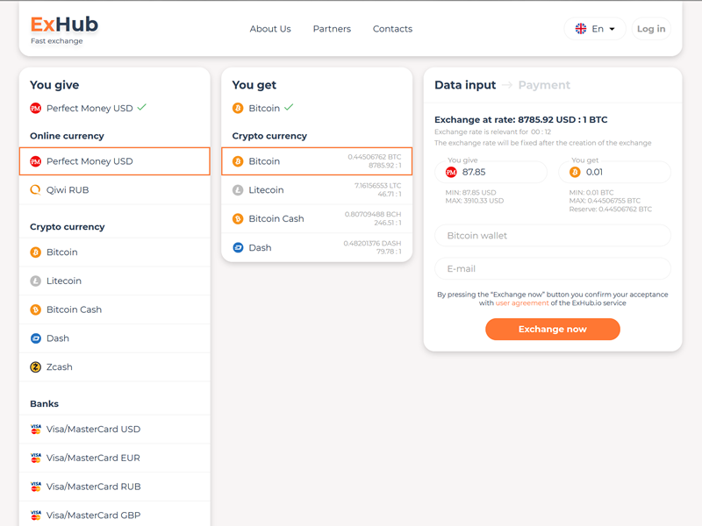
Task: Click the Perfect Money icon in amount field
Action: pos(451,172)
